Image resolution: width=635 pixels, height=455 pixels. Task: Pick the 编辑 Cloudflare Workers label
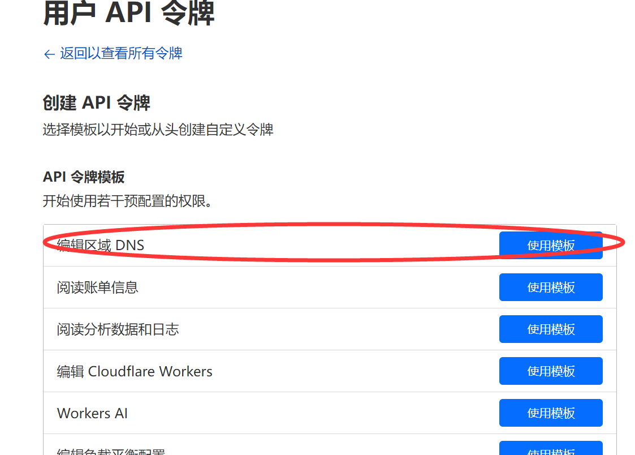click(x=135, y=371)
